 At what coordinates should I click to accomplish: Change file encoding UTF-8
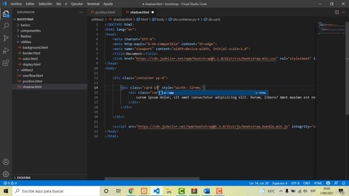(x=295, y=183)
